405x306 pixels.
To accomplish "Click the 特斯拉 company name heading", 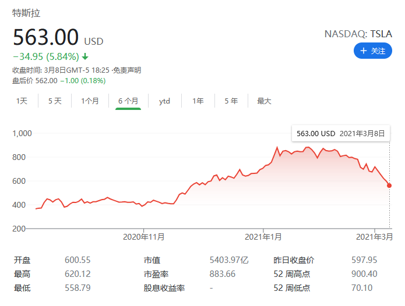I will click(x=26, y=13).
